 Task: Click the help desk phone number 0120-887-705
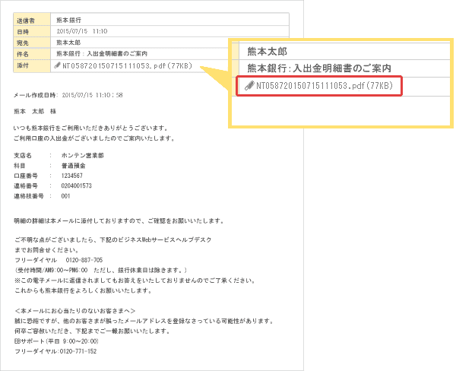click(x=84, y=260)
